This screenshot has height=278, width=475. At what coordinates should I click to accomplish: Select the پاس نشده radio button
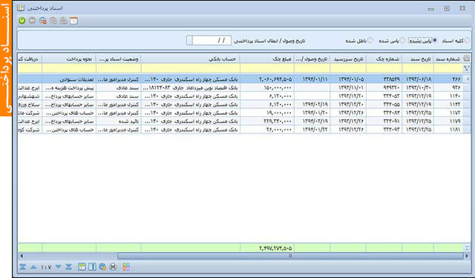pyautogui.click(x=435, y=41)
